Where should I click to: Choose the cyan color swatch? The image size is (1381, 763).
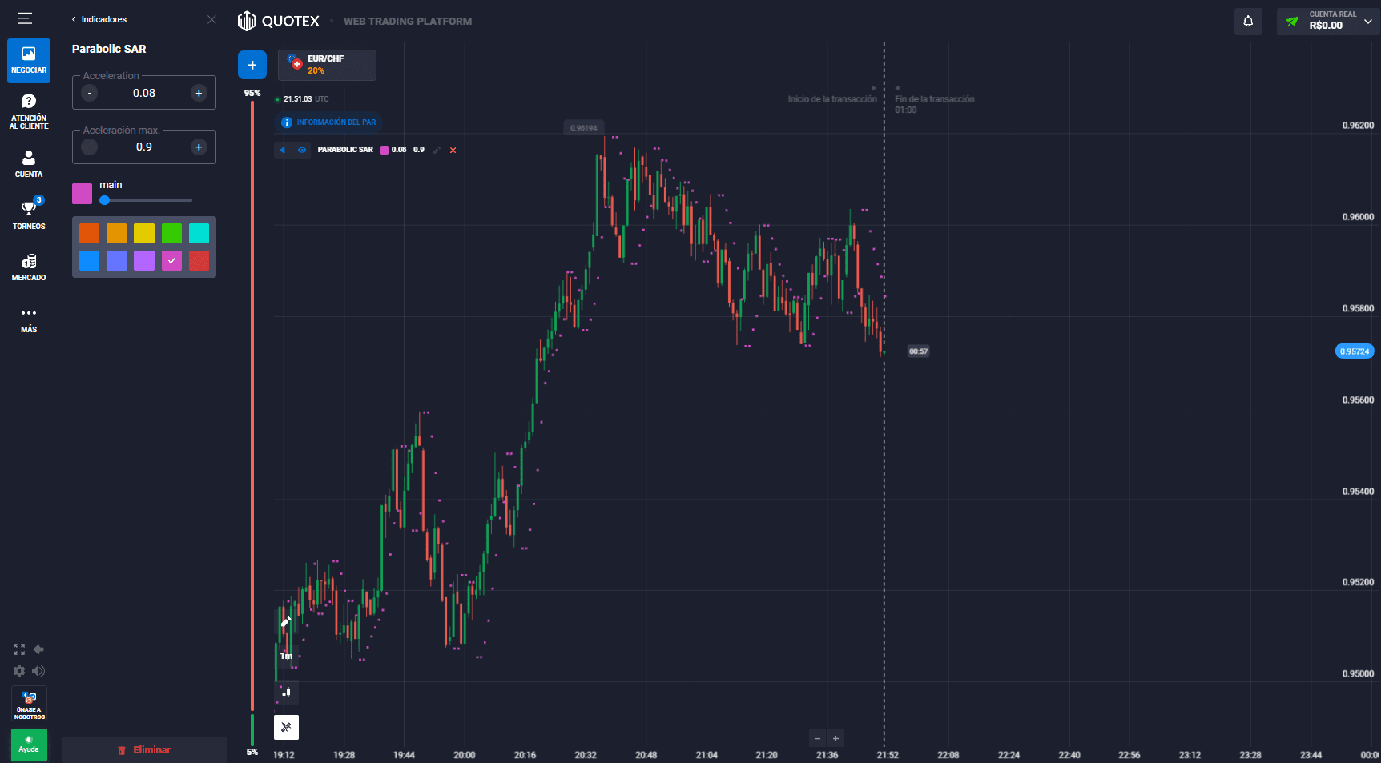pos(199,233)
